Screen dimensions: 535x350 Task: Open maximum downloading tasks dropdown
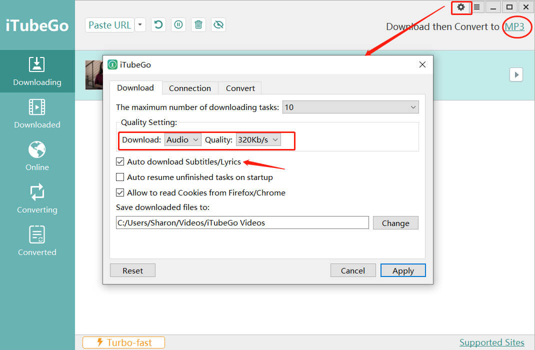coord(350,107)
